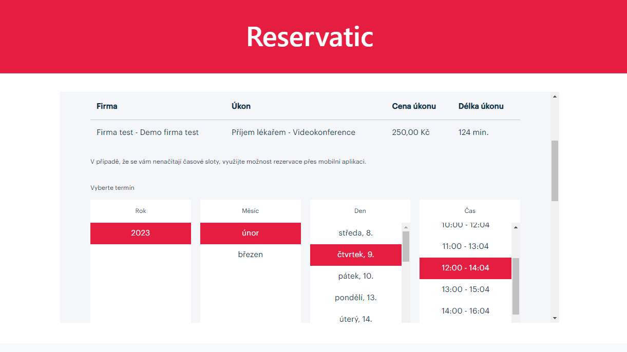The height and width of the screenshot is (352, 627).
Task: Click the main panel scroll up arrow
Action: (555, 96)
